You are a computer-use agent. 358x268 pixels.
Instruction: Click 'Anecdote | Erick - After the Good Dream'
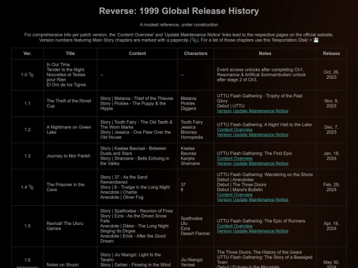[x=133, y=238]
